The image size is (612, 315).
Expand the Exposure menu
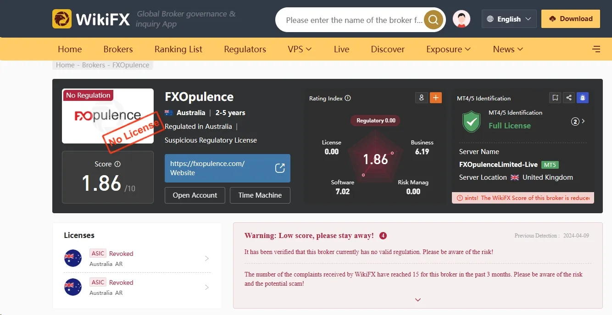(448, 49)
